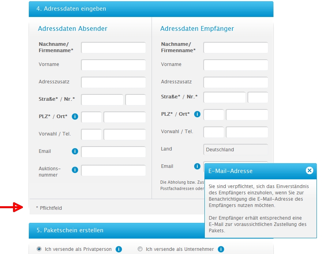Click info icon next to recipient PLZ/Ort

pos(197,114)
